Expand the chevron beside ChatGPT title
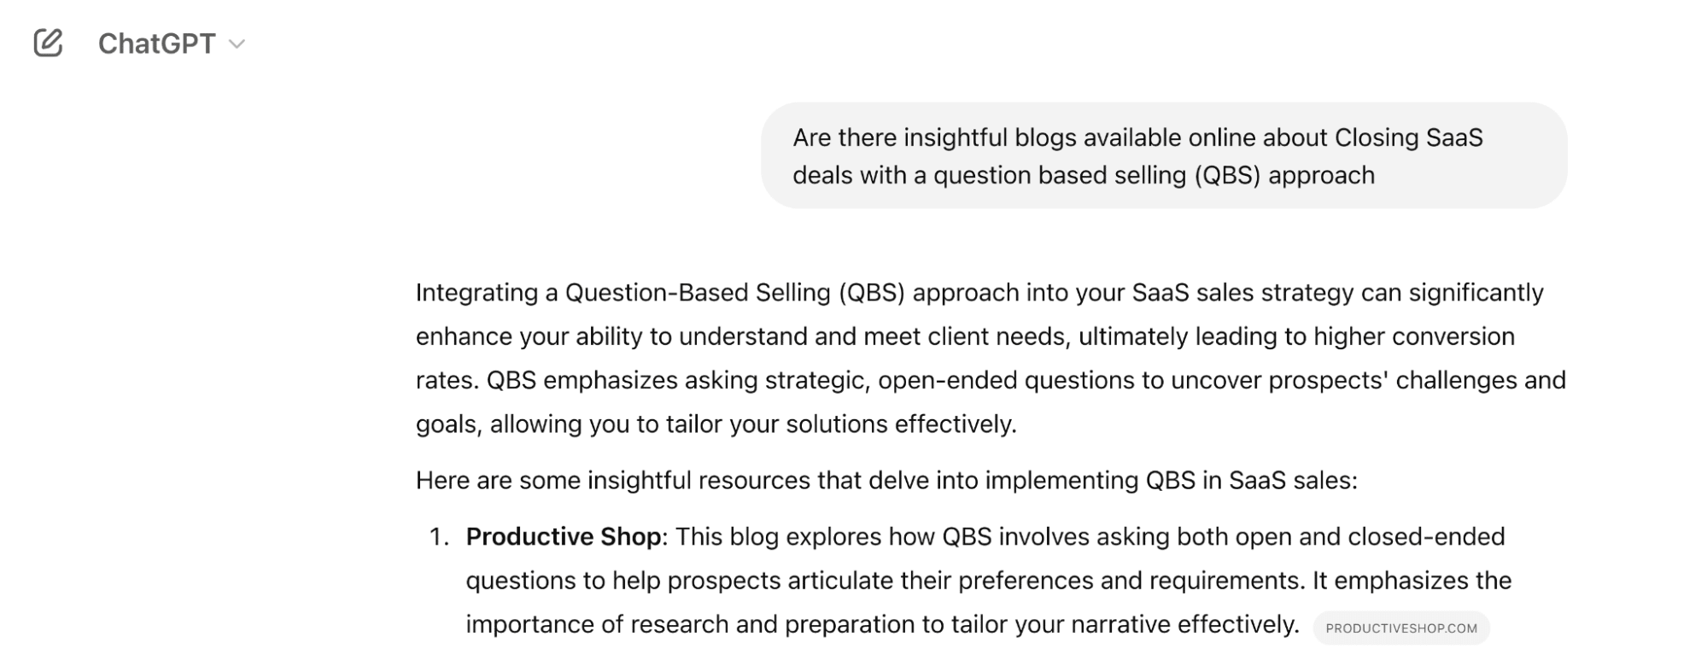This screenshot has height=660, width=1707. pyautogui.click(x=237, y=44)
